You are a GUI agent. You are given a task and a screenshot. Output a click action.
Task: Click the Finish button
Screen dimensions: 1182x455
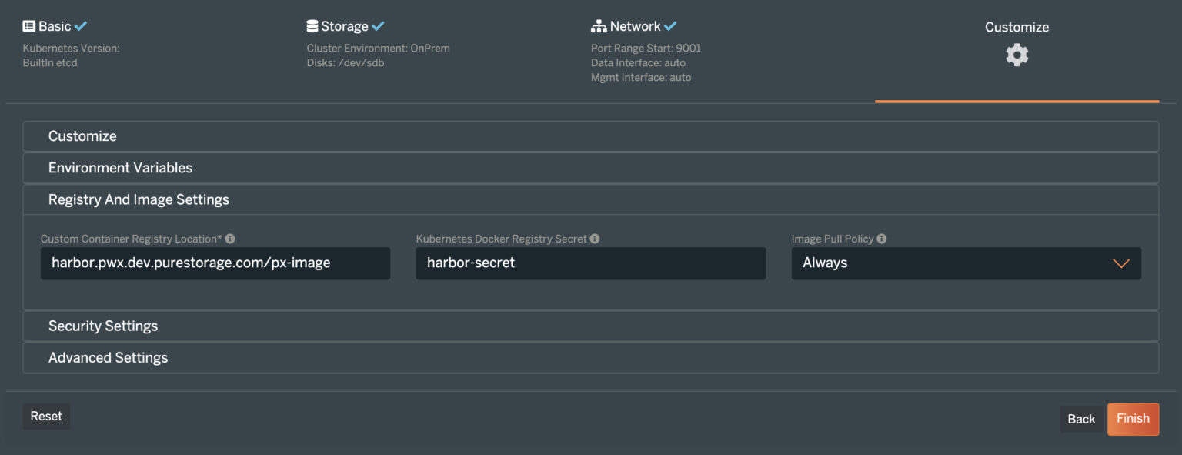click(x=1133, y=419)
